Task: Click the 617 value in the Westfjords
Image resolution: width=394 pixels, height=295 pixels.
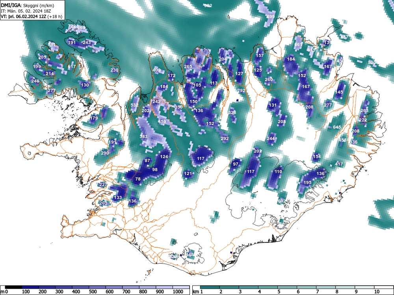Action: point(72,66)
